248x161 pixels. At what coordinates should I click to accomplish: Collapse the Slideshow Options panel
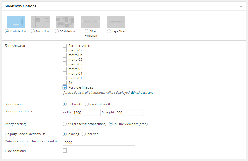coord(241,6)
